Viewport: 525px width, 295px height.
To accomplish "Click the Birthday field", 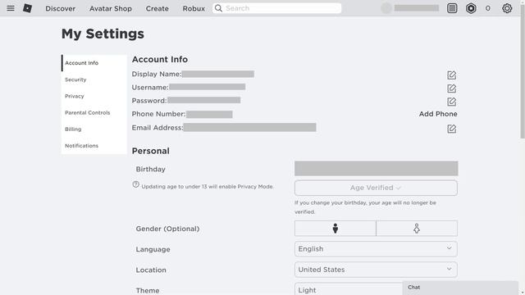I will click(377, 169).
